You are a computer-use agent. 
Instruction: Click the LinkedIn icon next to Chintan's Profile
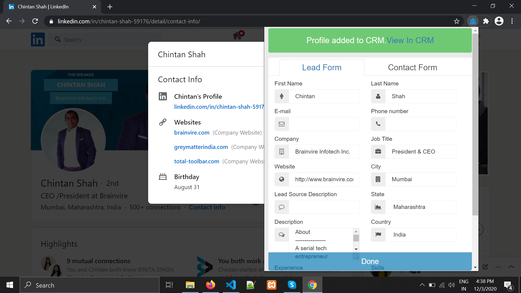[x=163, y=96]
